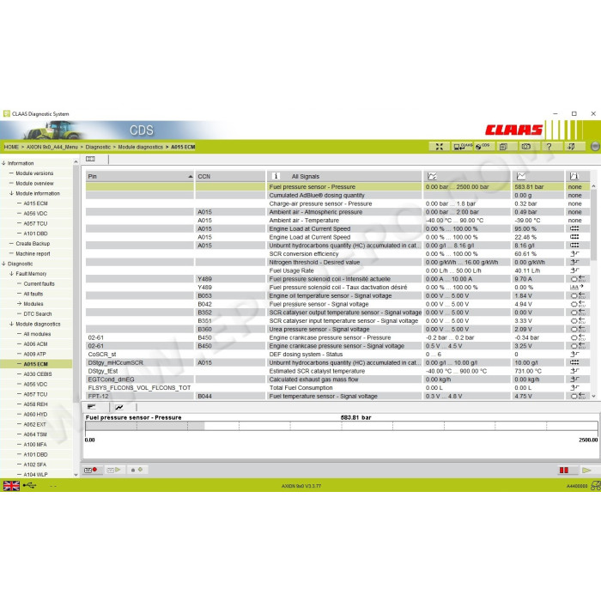Click the green play button at bottom right

click(586, 470)
